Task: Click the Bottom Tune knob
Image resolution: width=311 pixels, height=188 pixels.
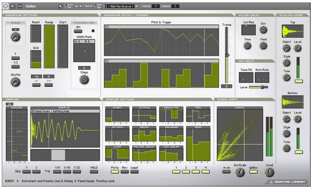Action: point(287,148)
